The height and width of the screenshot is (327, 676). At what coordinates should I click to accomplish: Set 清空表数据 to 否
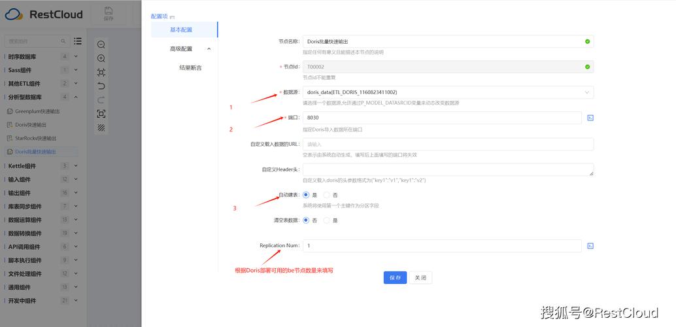point(306,220)
